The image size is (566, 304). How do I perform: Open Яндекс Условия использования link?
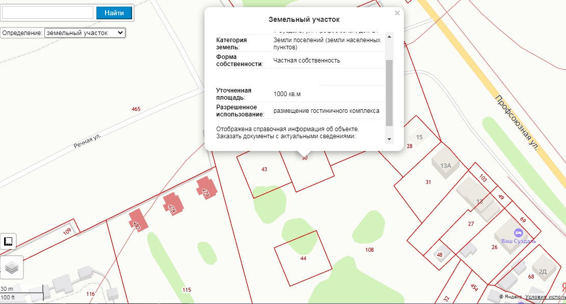click(x=545, y=296)
